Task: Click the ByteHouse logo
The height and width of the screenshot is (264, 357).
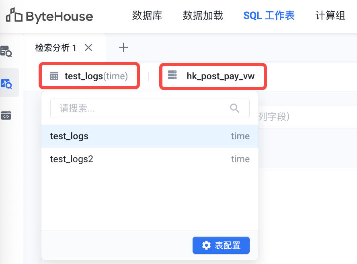Action: tap(49, 16)
